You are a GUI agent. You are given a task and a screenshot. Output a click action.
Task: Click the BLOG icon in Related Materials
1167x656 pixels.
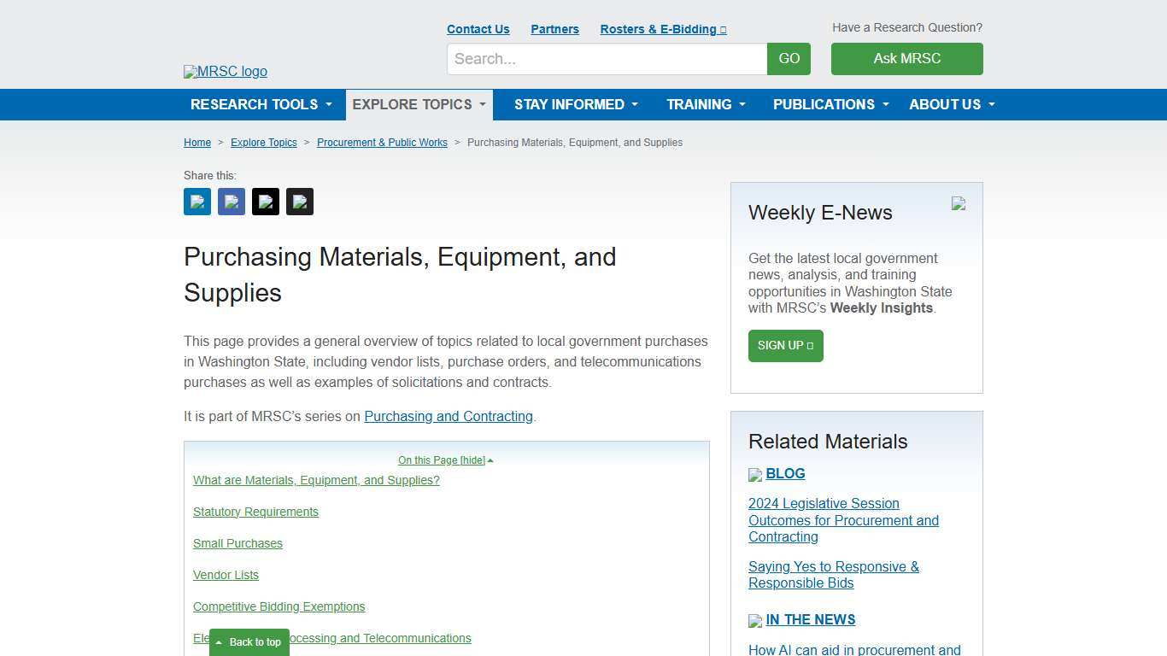[x=754, y=474]
